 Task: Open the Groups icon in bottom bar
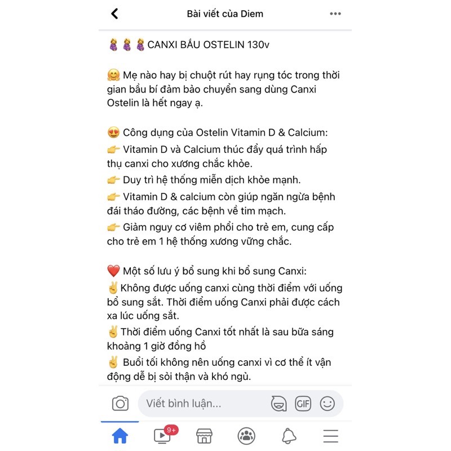point(246,435)
